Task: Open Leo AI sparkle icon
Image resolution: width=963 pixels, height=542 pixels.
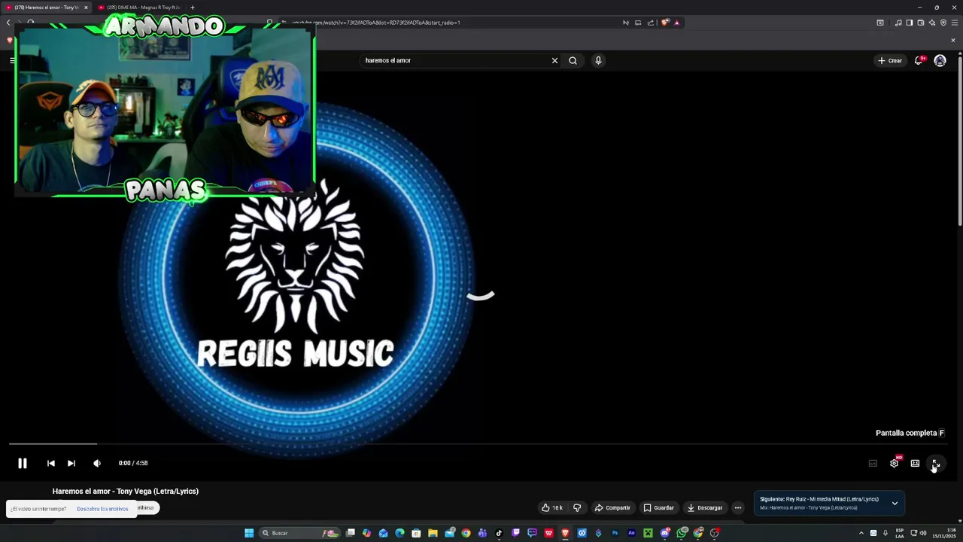Action: 932,23
